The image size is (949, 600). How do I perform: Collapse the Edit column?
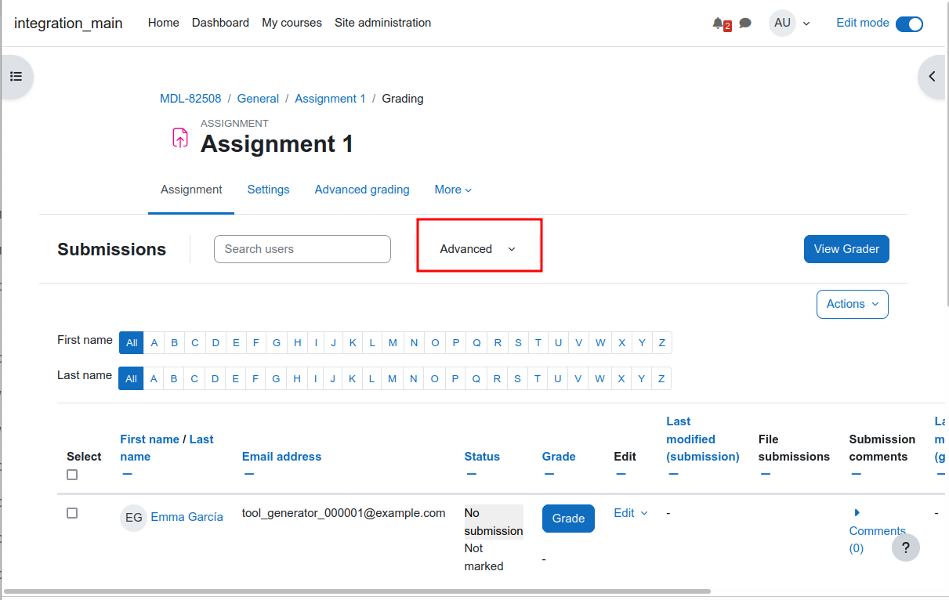tap(621, 474)
